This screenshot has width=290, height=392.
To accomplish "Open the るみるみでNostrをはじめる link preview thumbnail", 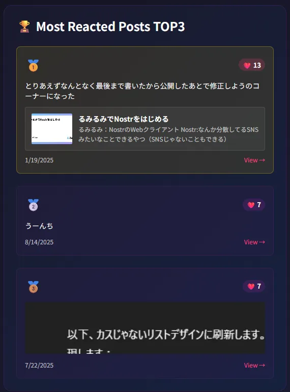I will tap(52, 129).
